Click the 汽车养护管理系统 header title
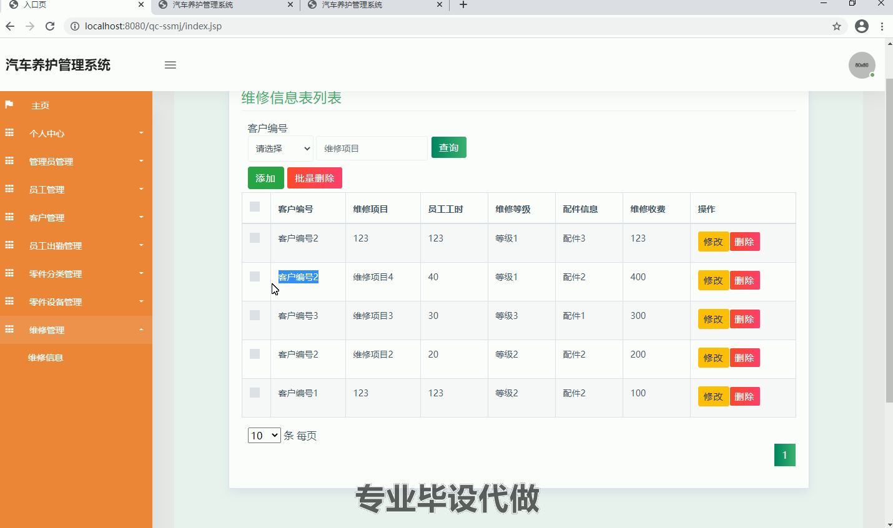The image size is (893, 528). (x=58, y=65)
